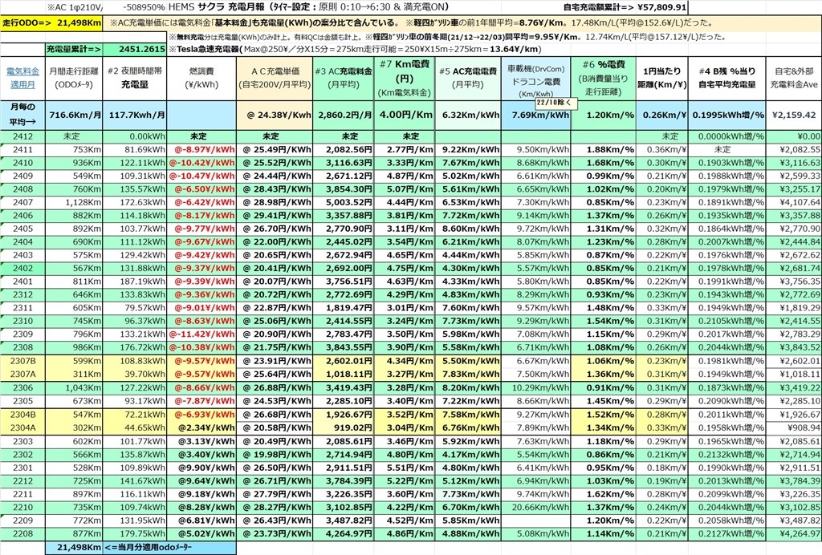822x555 pixels.
Task: Click the '#5 AC充電電費' header
Action: click(x=468, y=78)
